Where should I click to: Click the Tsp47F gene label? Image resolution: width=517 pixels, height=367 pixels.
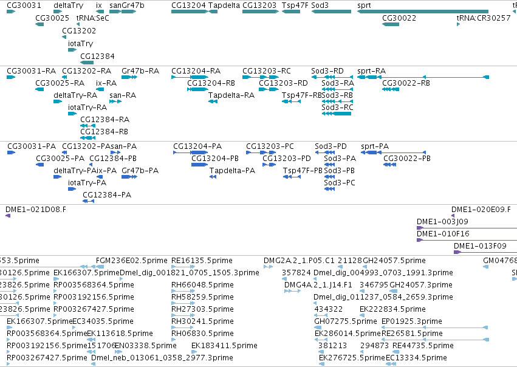pos(295,5)
